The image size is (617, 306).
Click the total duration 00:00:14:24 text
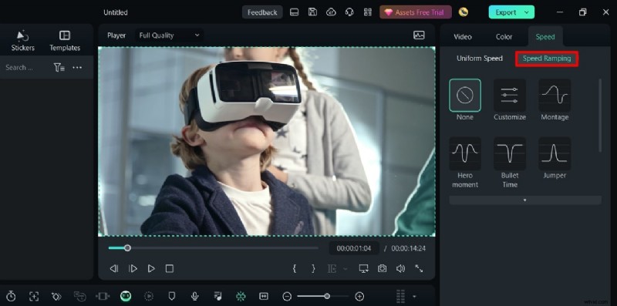tap(409, 248)
